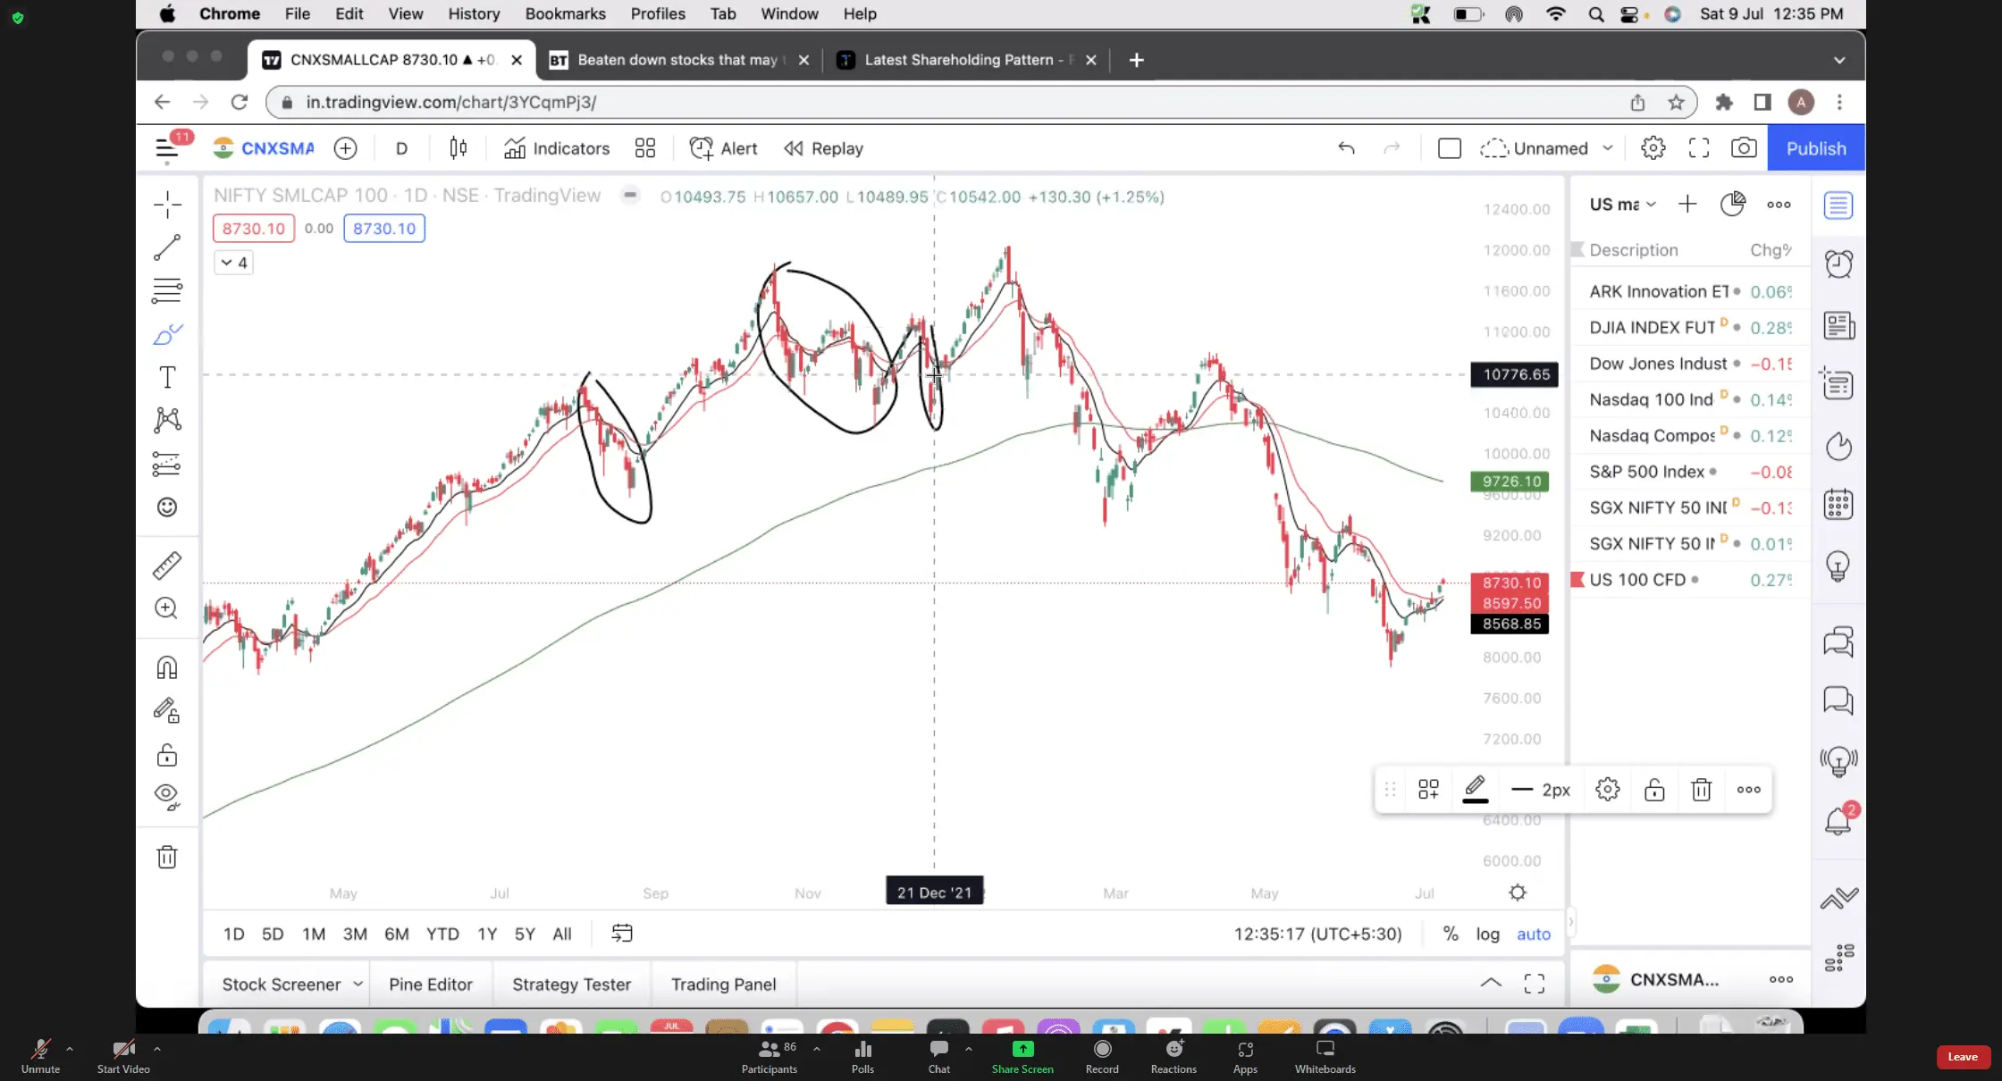Open the Unnamed layout dropdown
This screenshot has width=2002, height=1081.
pyautogui.click(x=1608, y=148)
